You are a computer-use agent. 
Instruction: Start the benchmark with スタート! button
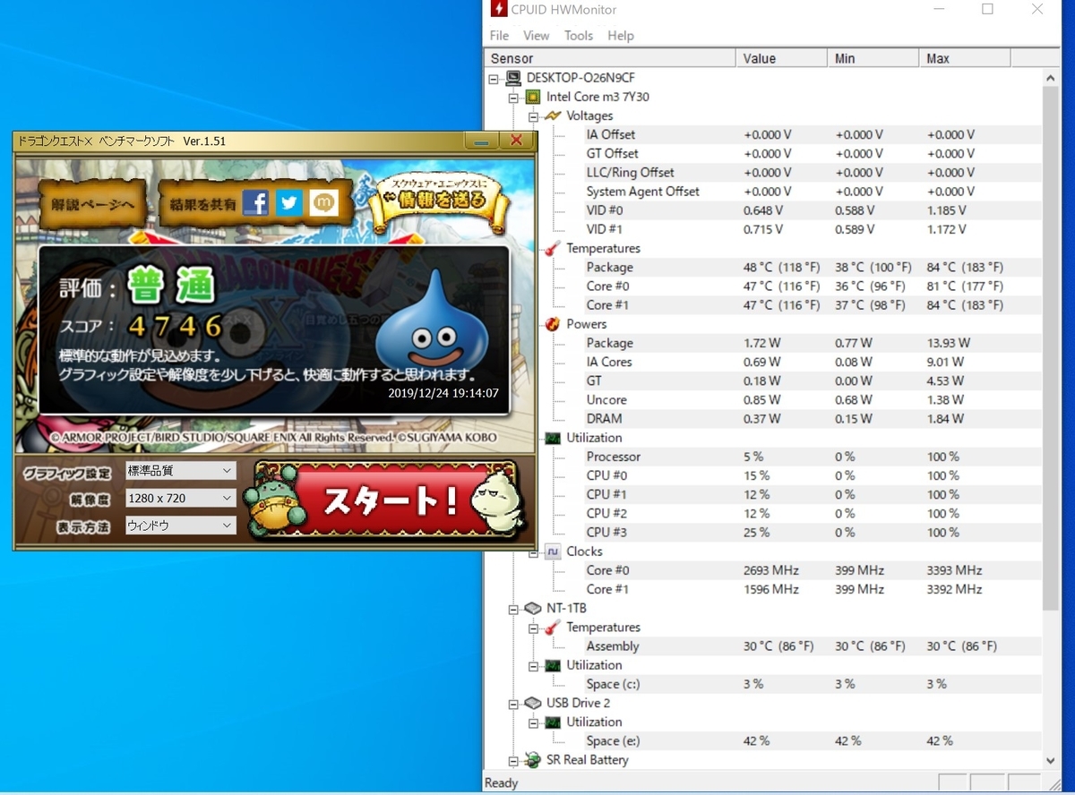(388, 500)
